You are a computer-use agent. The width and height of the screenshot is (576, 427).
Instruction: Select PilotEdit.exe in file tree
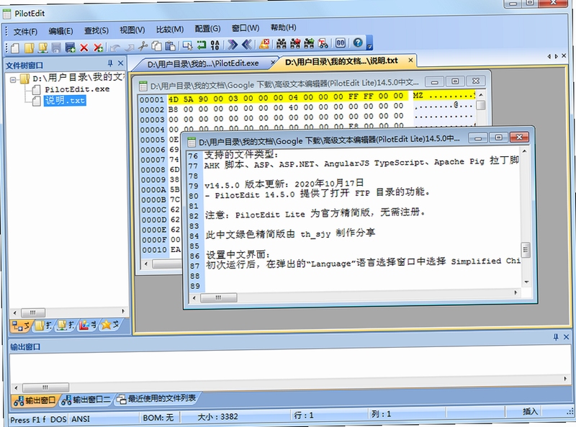pyautogui.click(x=77, y=89)
